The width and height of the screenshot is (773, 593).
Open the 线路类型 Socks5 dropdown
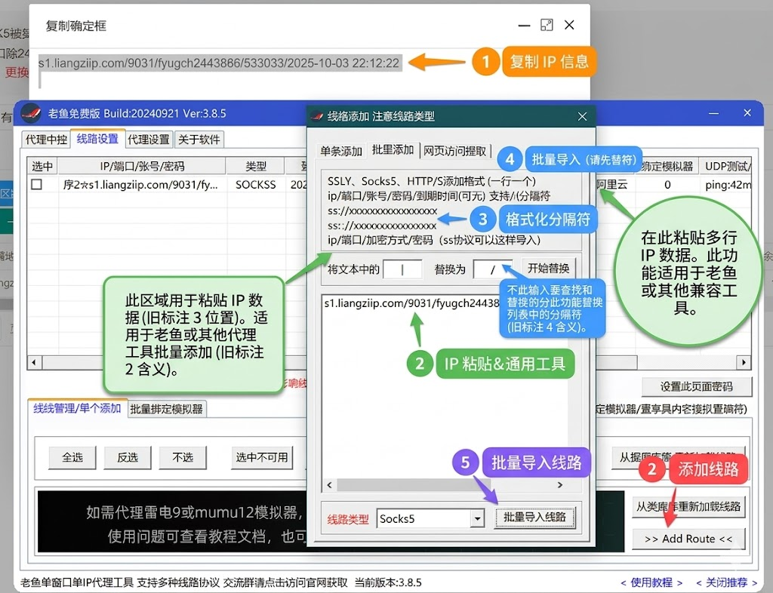477,518
